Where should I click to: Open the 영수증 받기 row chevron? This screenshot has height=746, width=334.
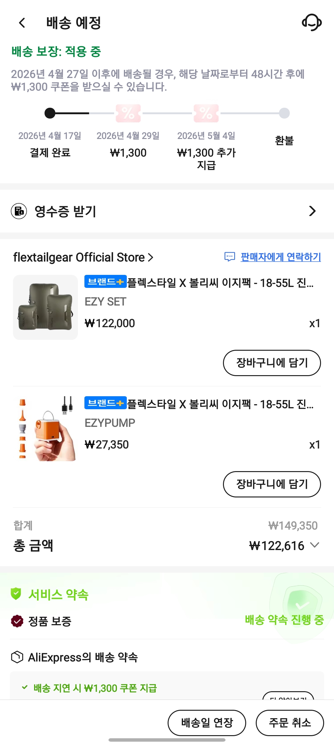(x=312, y=211)
